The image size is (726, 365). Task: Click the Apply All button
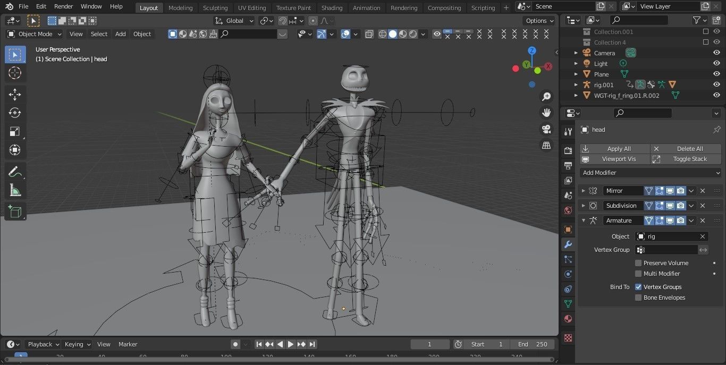[615, 149]
